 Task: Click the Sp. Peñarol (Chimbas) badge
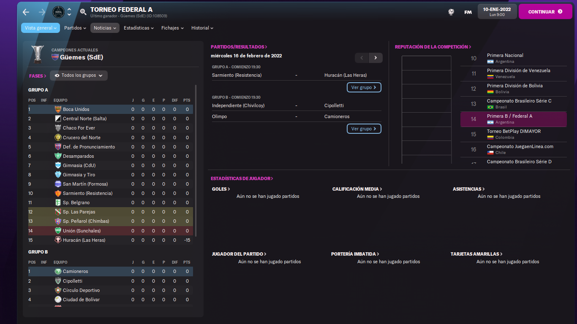(x=58, y=221)
